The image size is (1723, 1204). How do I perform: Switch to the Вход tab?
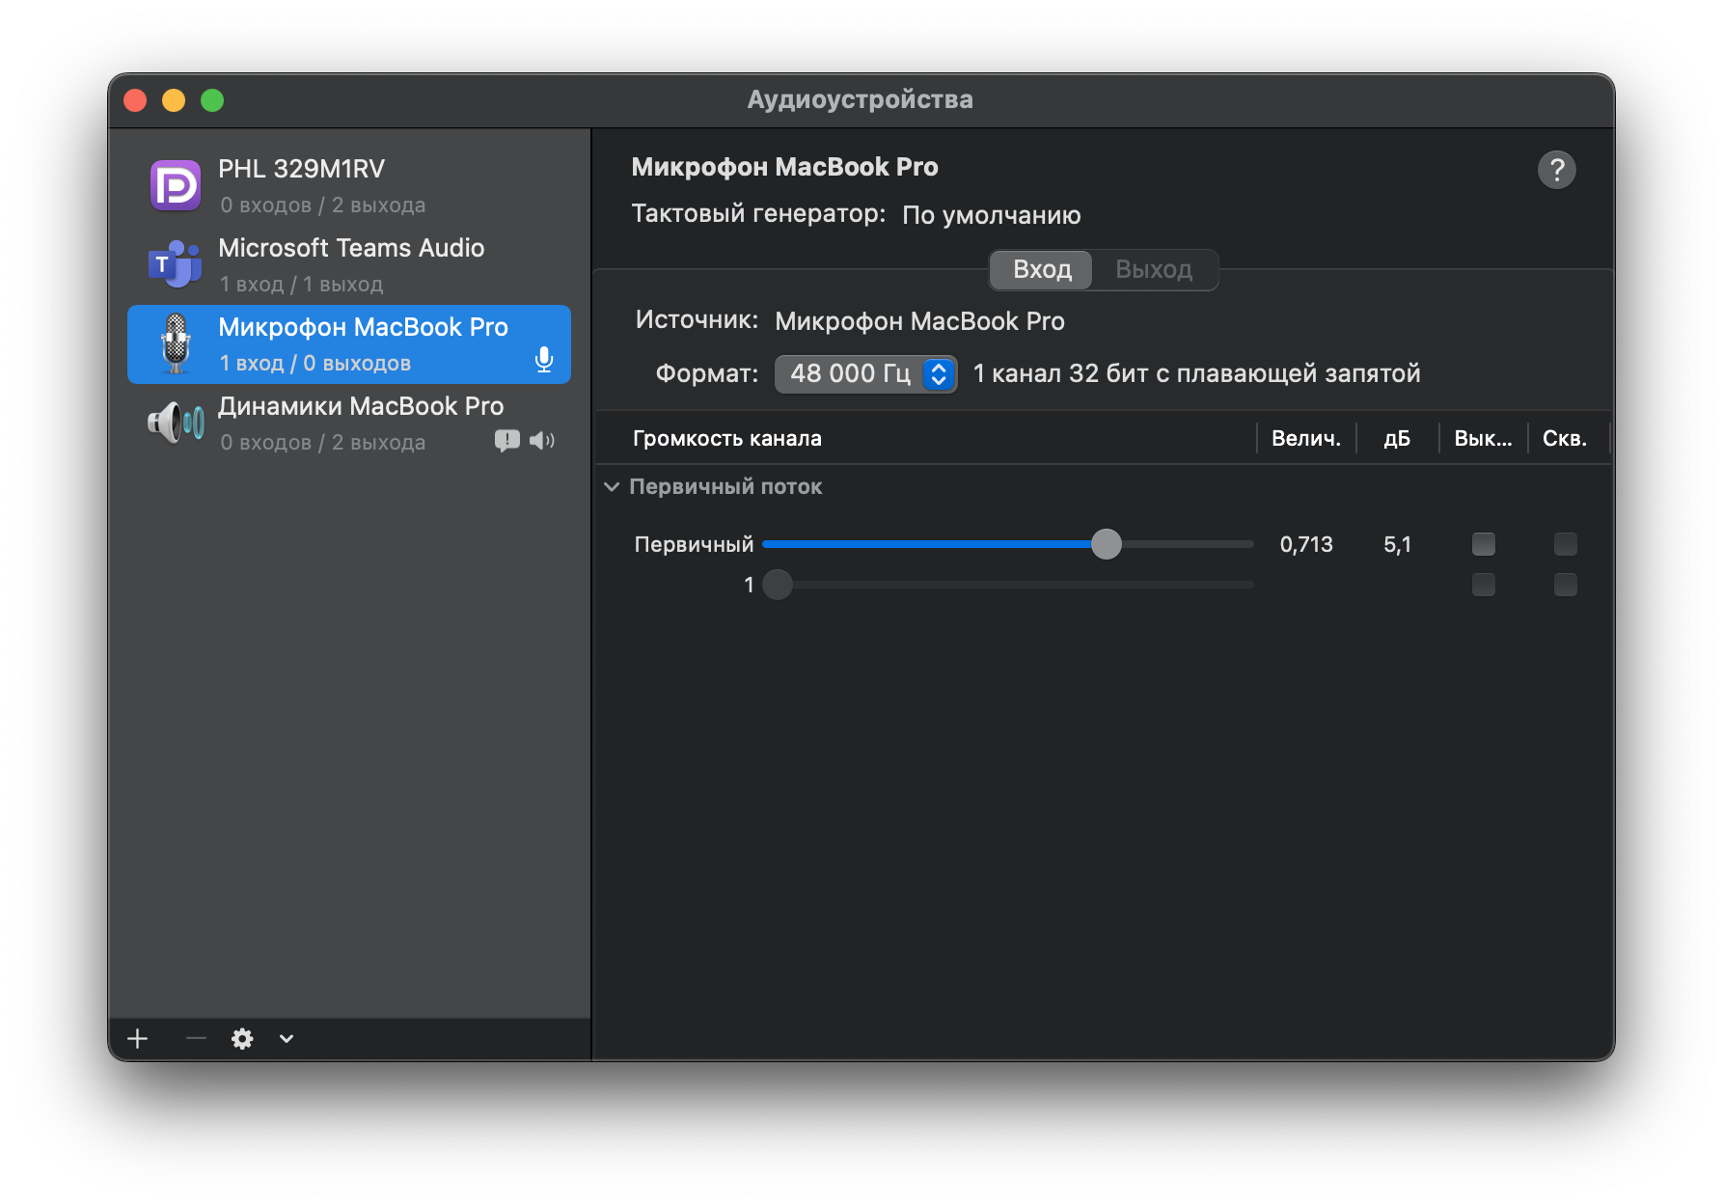coord(1042,269)
